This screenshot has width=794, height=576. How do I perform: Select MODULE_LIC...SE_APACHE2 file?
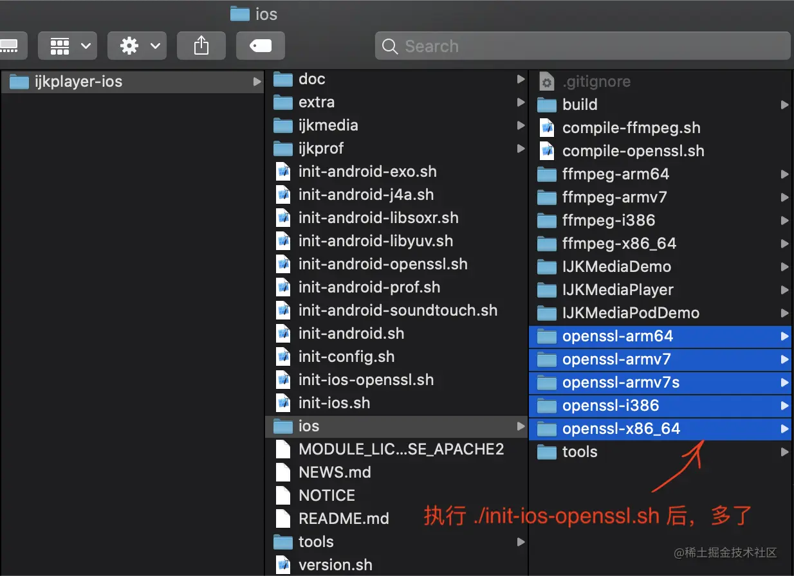[396, 449]
